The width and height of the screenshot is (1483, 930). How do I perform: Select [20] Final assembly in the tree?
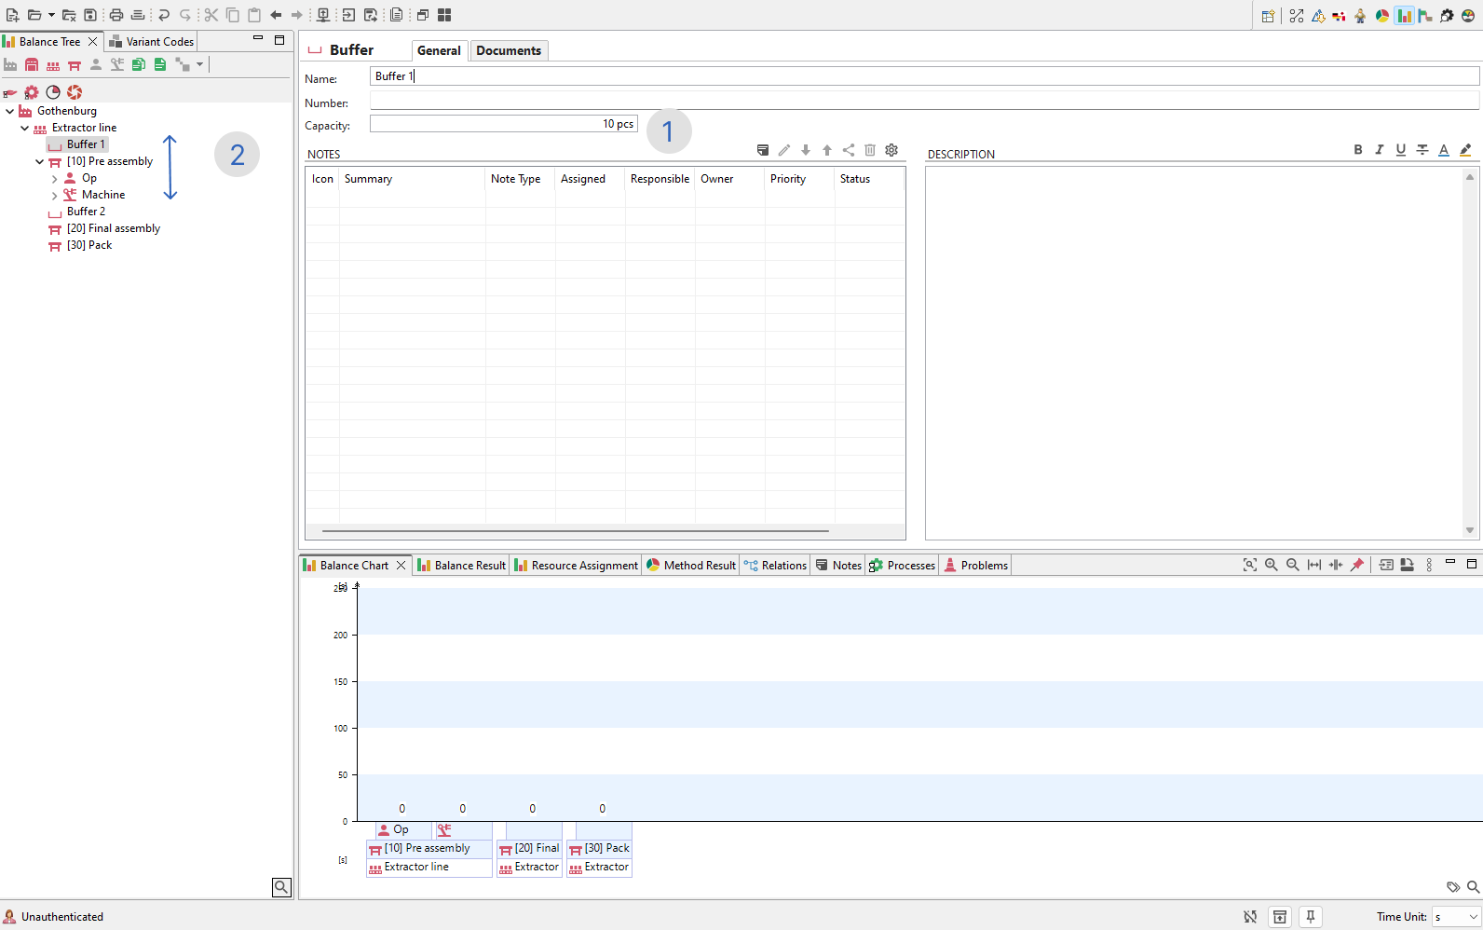[113, 228]
